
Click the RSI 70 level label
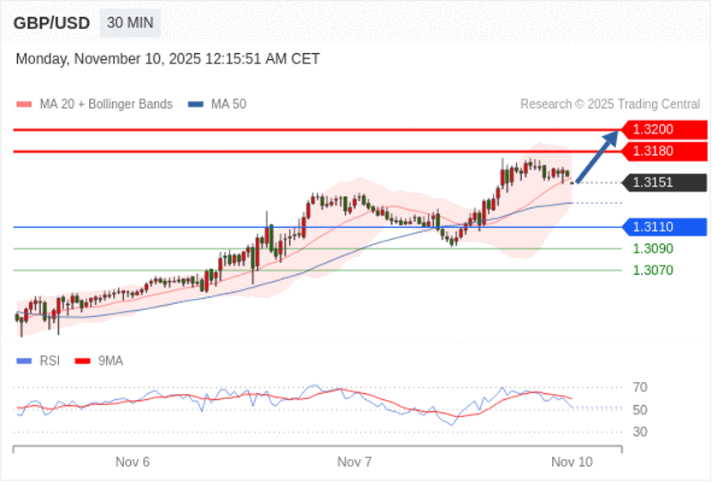(x=639, y=387)
